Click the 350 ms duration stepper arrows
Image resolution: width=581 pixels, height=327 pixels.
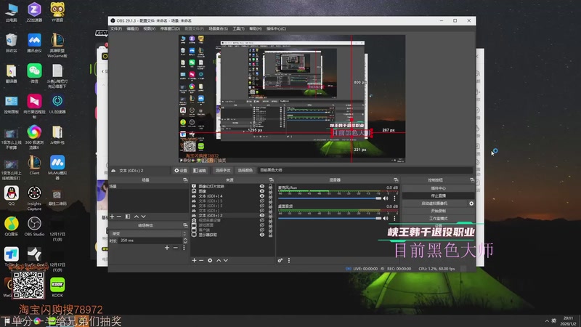click(185, 241)
